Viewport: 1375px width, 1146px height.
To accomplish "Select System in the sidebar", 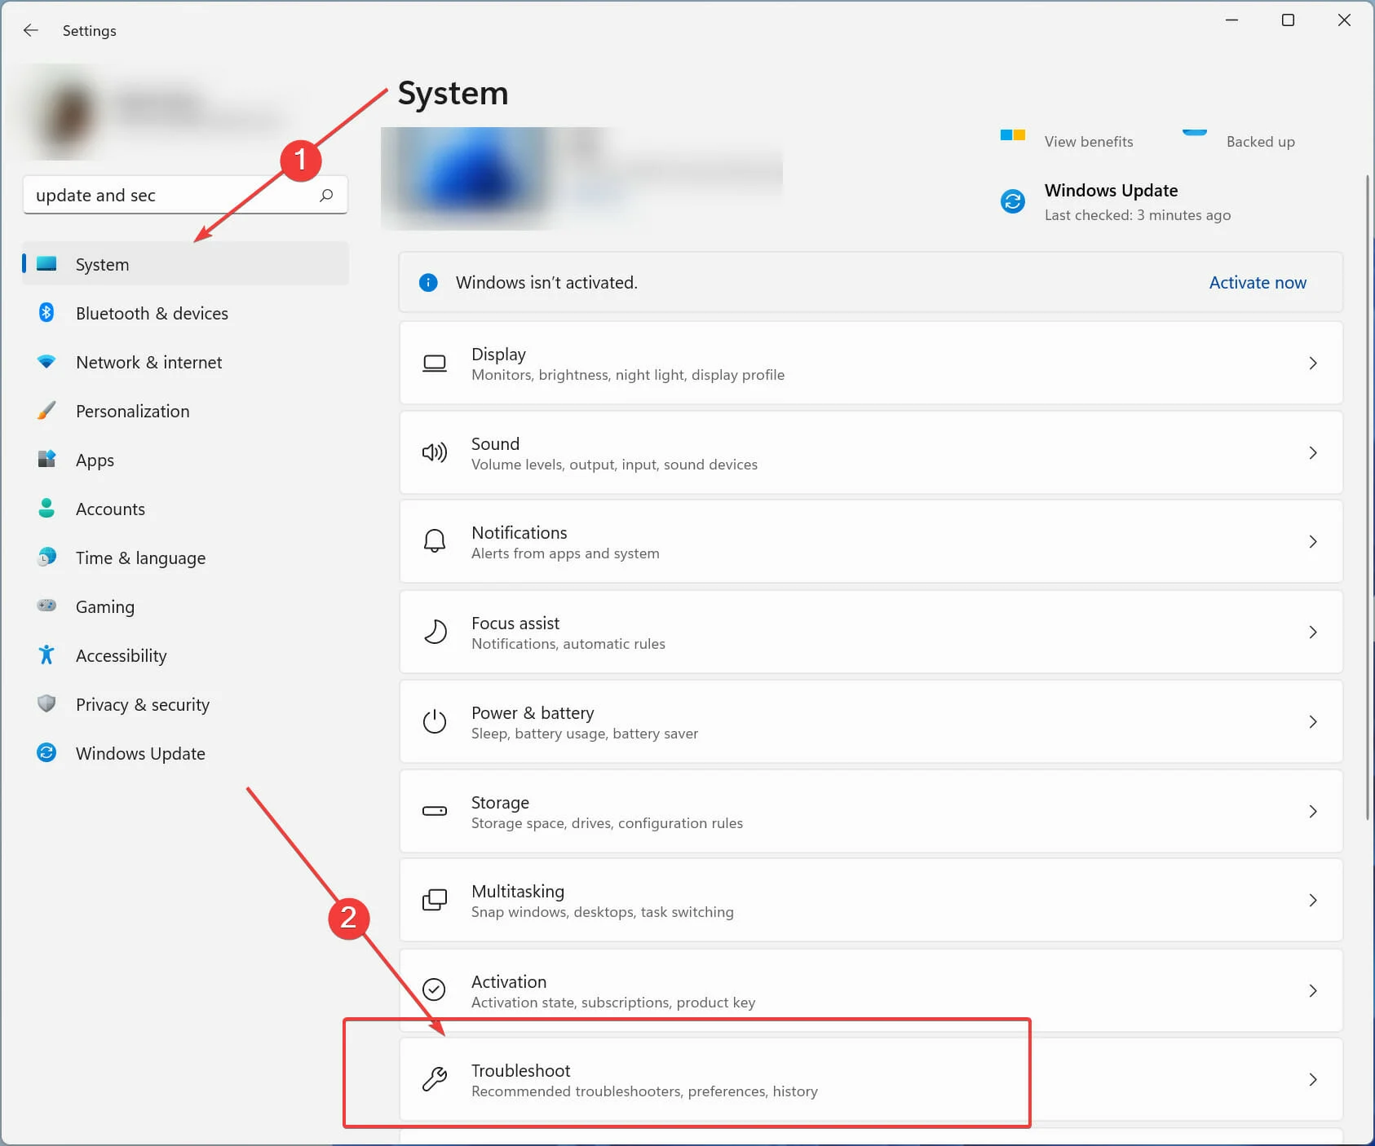I will tap(185, 263).
